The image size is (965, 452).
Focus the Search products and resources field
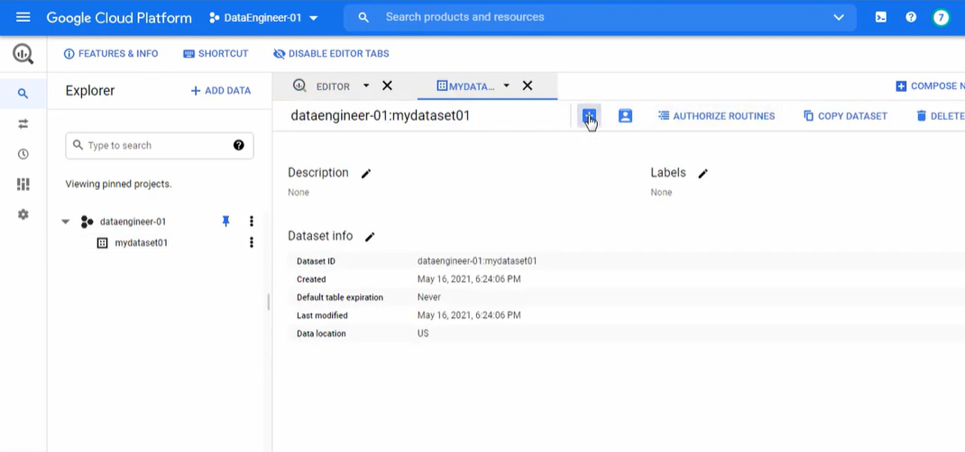tap(600, 17)
